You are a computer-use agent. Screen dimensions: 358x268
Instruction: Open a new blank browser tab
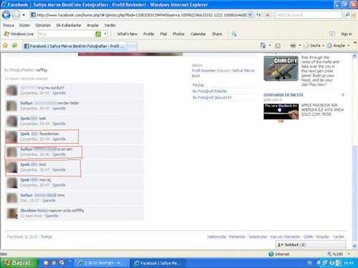tap(132, 46)
